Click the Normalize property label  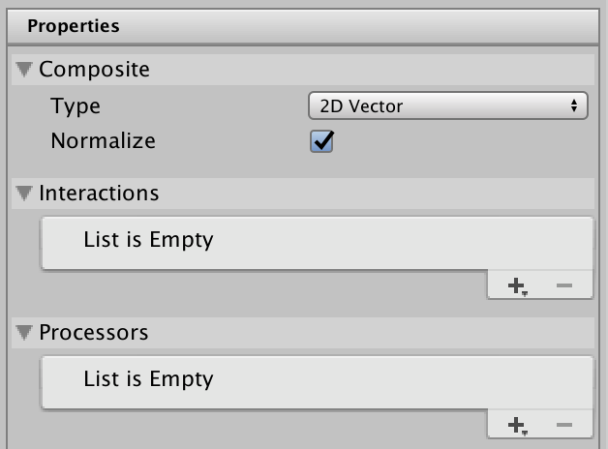(x=103, y=140)
